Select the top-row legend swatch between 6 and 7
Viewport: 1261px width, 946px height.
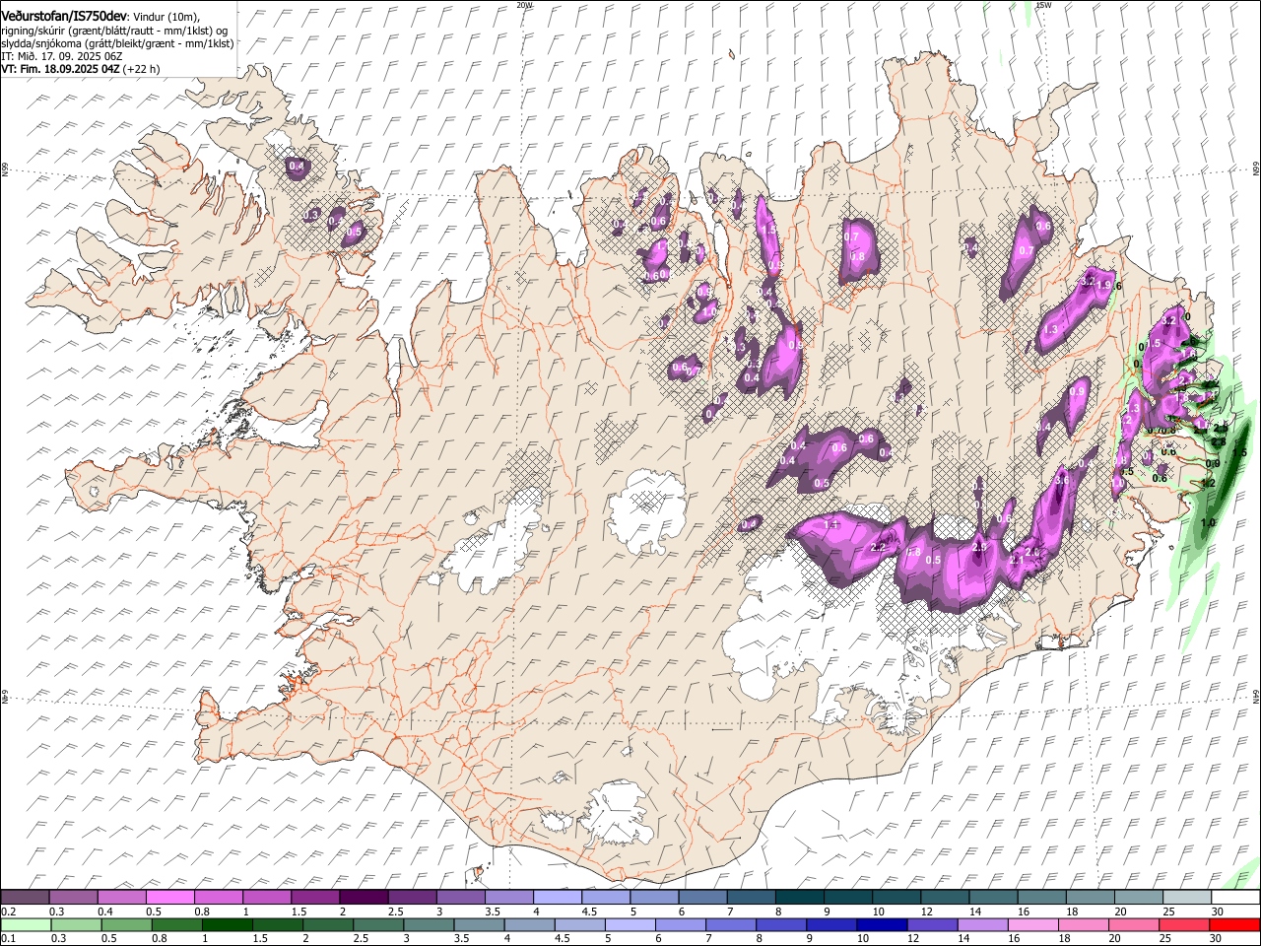(x=702, y=898)
